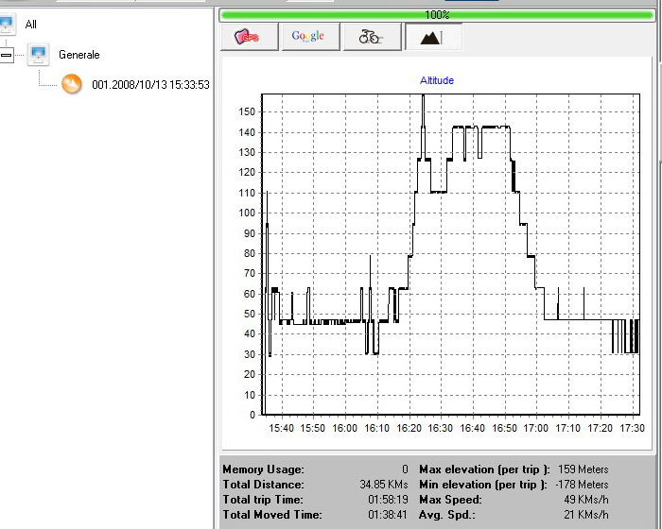Open the GPS view tab

coord(249,37)
